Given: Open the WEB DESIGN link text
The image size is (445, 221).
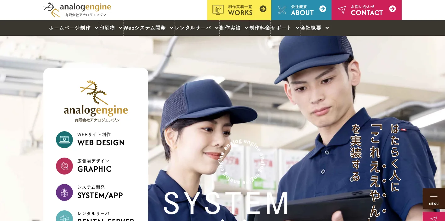Looking at the screenshot, I should 101,143.
